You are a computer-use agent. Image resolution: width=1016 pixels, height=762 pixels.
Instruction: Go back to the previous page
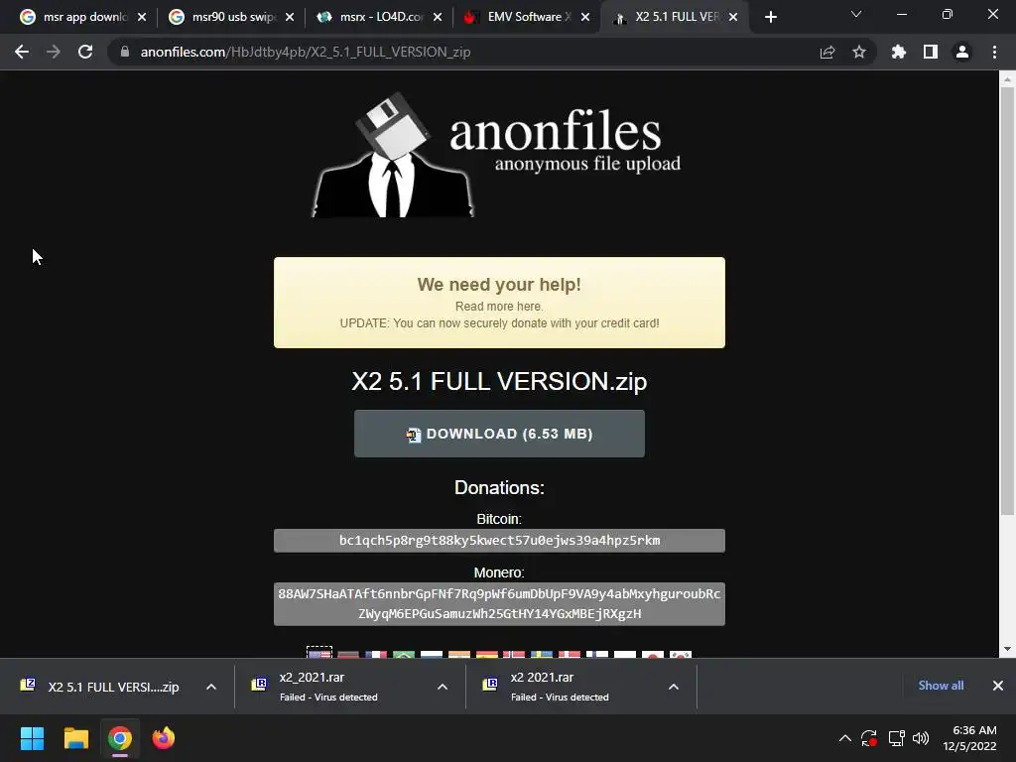[22, 52]
